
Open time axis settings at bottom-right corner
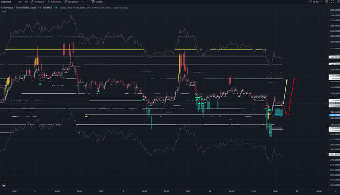tap(335, 191)
